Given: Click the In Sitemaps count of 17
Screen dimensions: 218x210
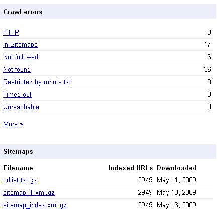Looking at the screenshot, I should 207,44.
